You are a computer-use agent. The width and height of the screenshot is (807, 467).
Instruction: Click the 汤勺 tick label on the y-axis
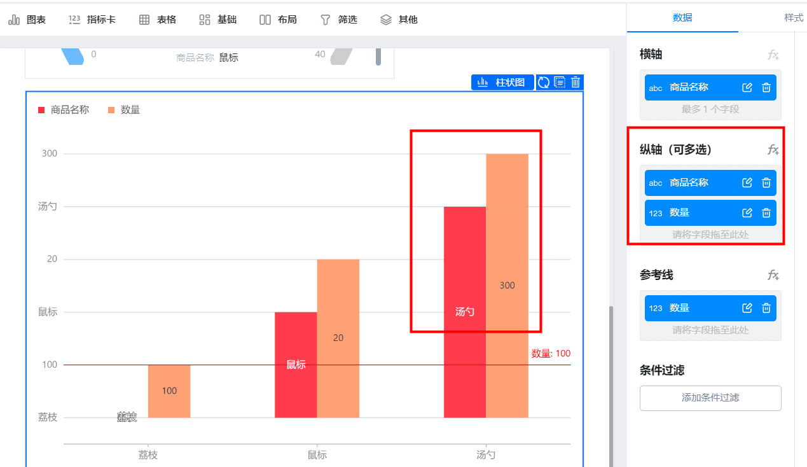click(x=48, y=206)
